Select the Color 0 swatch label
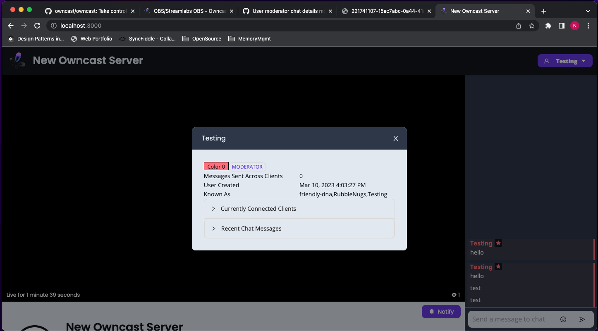 [x=216, y=166]
